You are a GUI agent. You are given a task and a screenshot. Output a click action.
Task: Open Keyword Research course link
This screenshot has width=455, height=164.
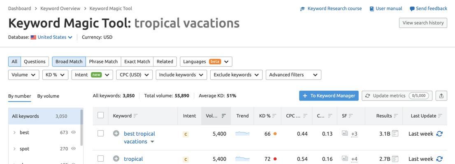click(x=334, y=9)
